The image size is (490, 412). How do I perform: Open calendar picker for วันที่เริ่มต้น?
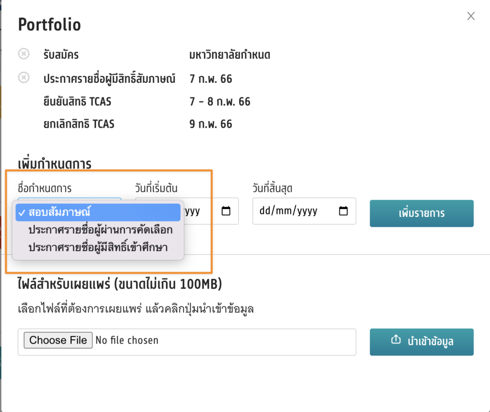point(226,211)
